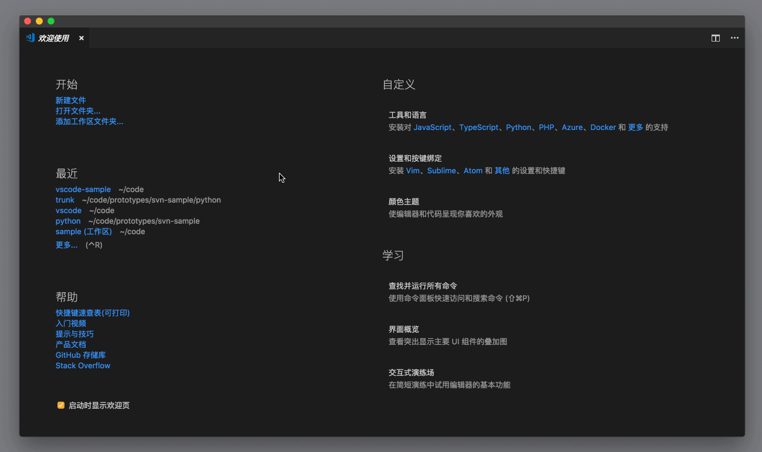Open 快捷键速查表(可打印) link
Viewport: 762px width, 452px height.
(93, 313)
